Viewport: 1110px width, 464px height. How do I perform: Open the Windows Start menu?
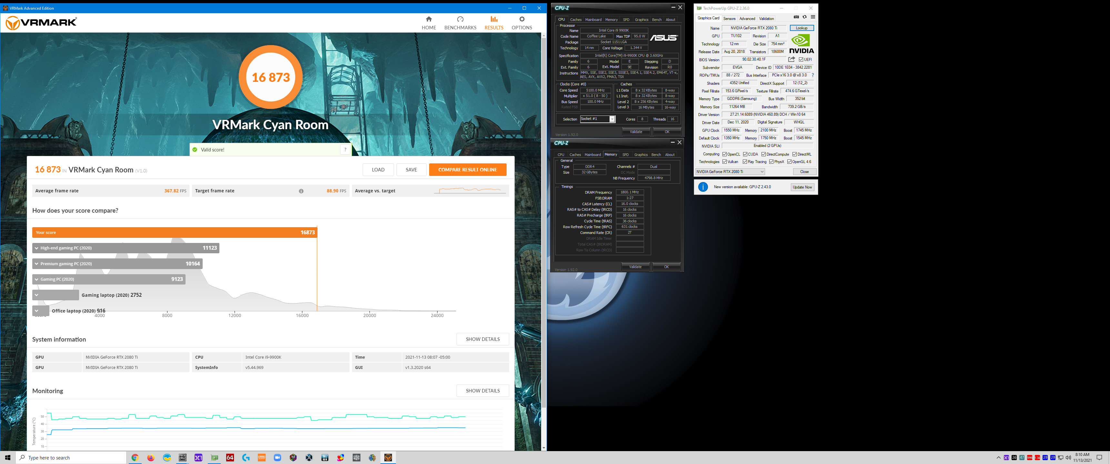click(x=8, y=458)
